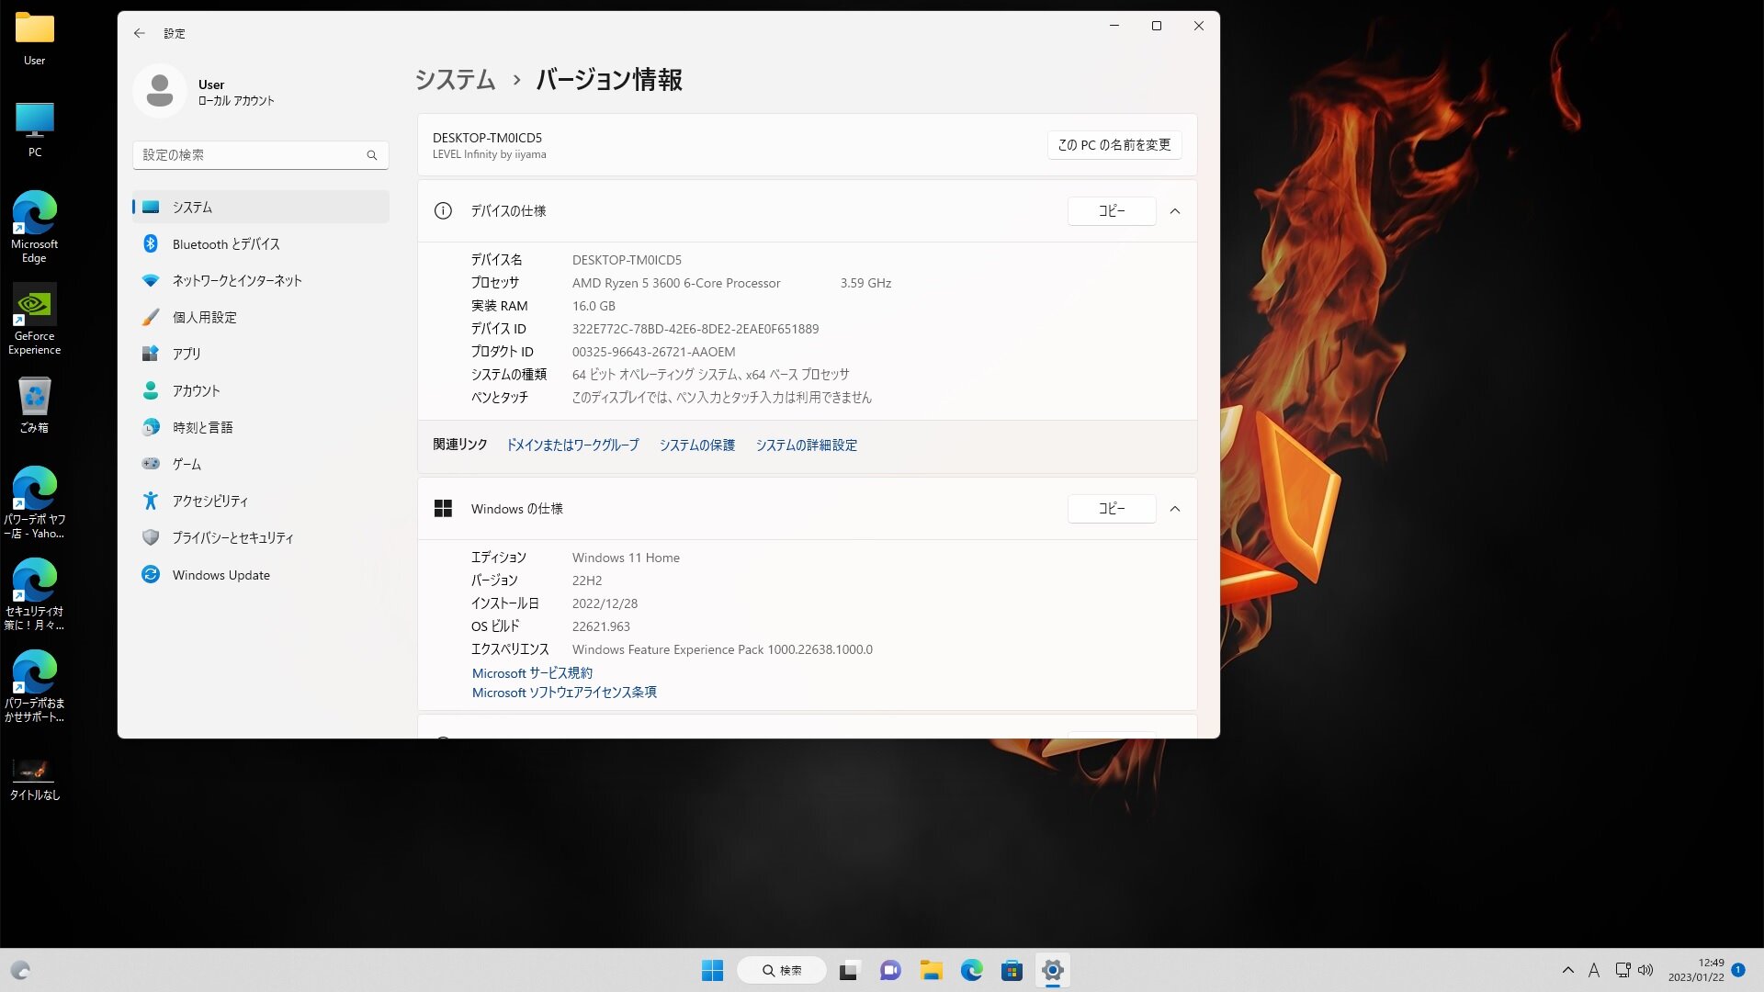Expand hidden system tray icons chevron
Viewport: 1764px width, 992px height.
(x=1568, y=970)
